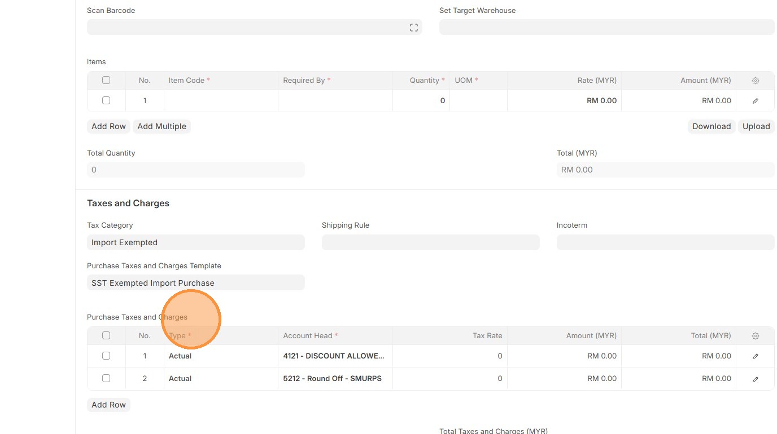Open Purchase Taxes and Charges Template field

click(195, 283)
